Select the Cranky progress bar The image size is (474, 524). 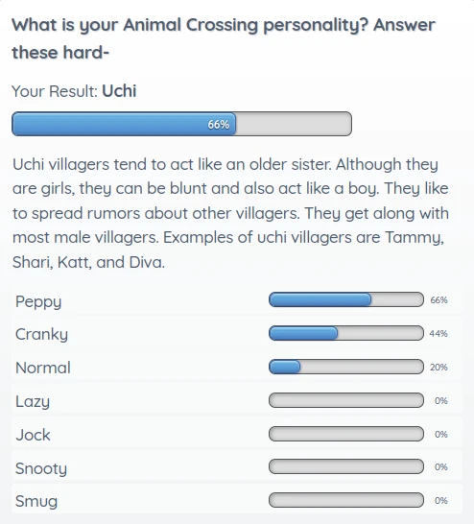[346, 333]
